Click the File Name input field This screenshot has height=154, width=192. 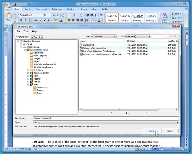(106, 118)
